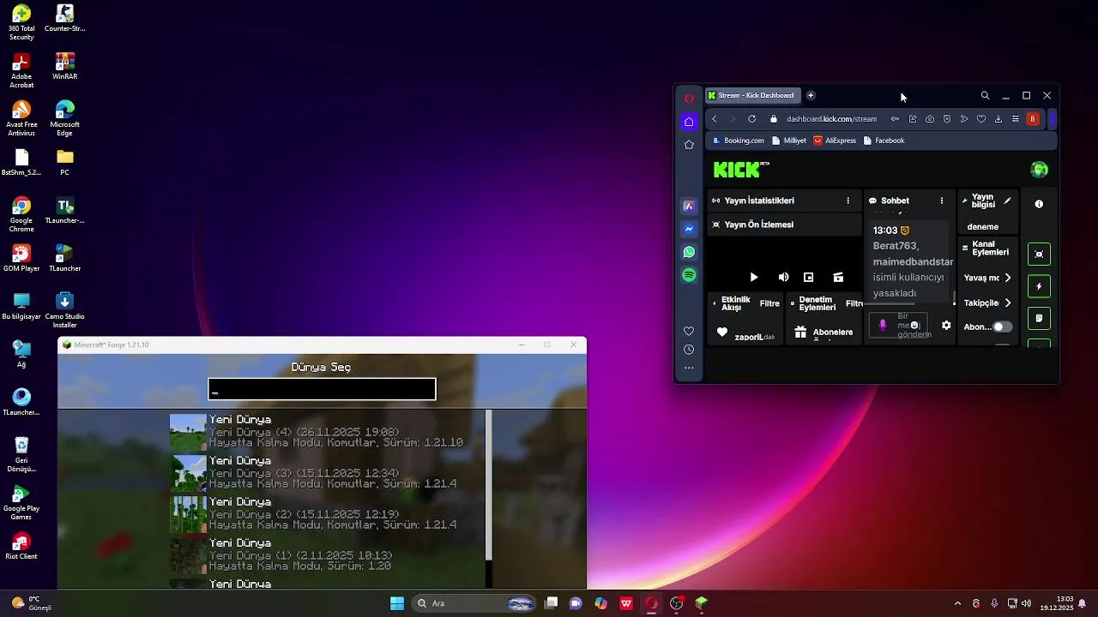Open WhatsApp in the Opera sidebar

pyautogui.click(x=689, y=252)
